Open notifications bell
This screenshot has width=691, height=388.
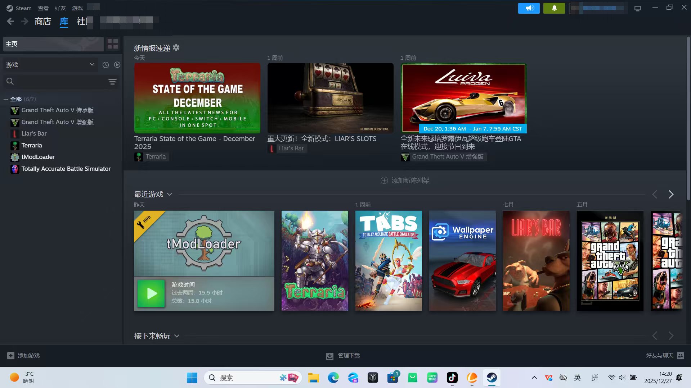click(x=554, y=8)
